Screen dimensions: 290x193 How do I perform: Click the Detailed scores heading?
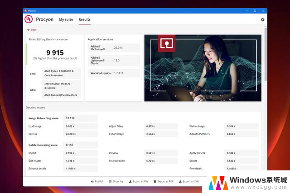(x=35, y=108)
